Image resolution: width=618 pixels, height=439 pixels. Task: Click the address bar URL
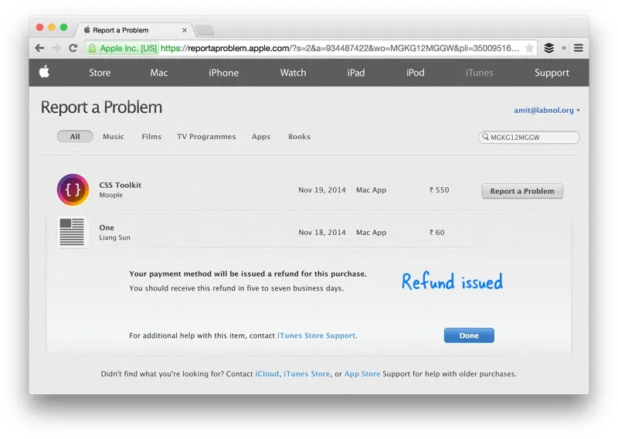click(x=340, y=48)
